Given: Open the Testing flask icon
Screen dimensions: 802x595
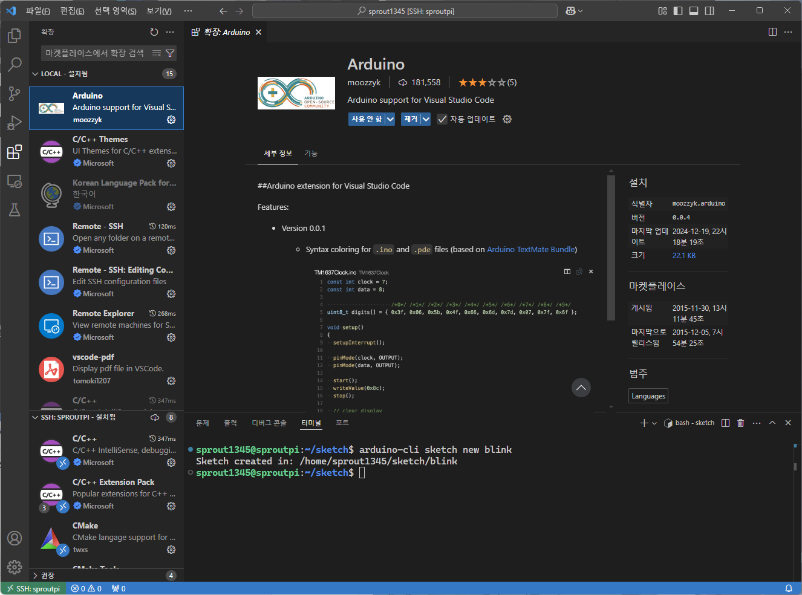Looking at the screenshot, I should pos(15,210).
